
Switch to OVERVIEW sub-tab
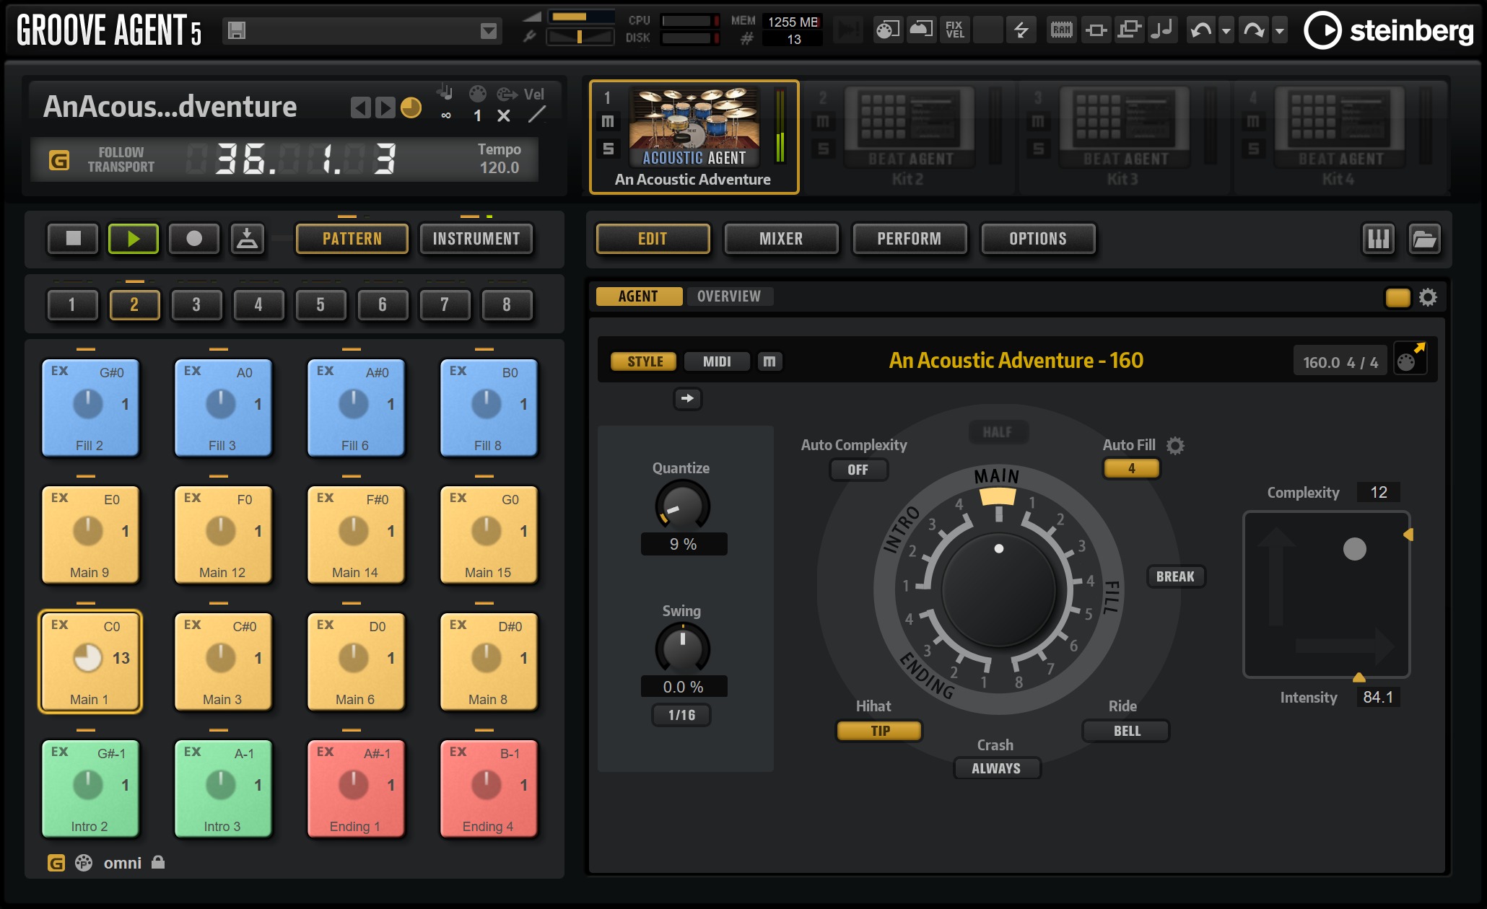point(729,297)
